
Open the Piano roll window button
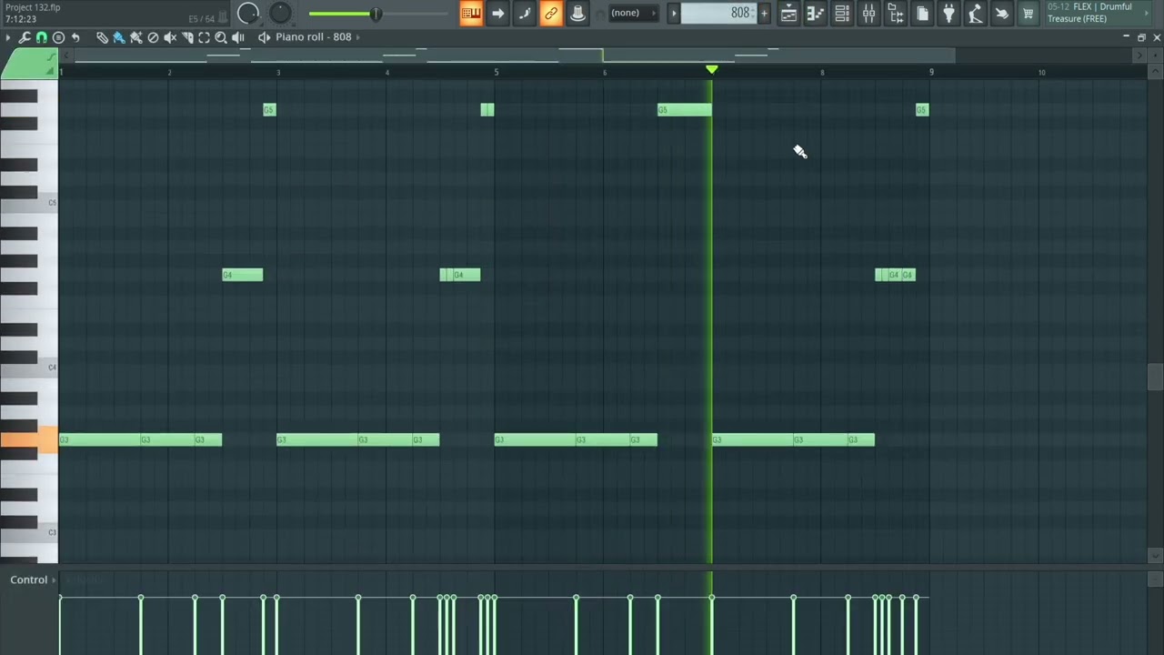click(816, 13)
